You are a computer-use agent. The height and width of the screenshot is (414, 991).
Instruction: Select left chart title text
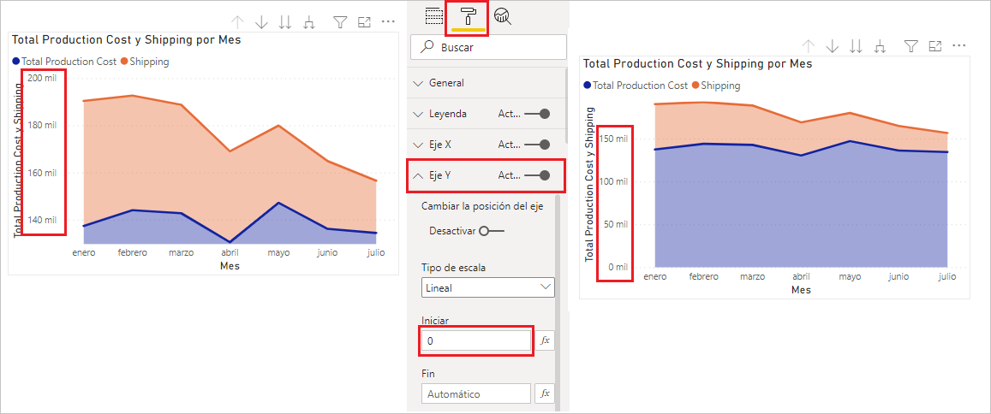(127, 39)
